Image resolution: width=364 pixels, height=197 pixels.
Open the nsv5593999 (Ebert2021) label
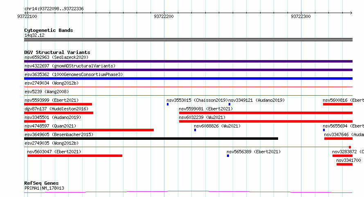52,100
